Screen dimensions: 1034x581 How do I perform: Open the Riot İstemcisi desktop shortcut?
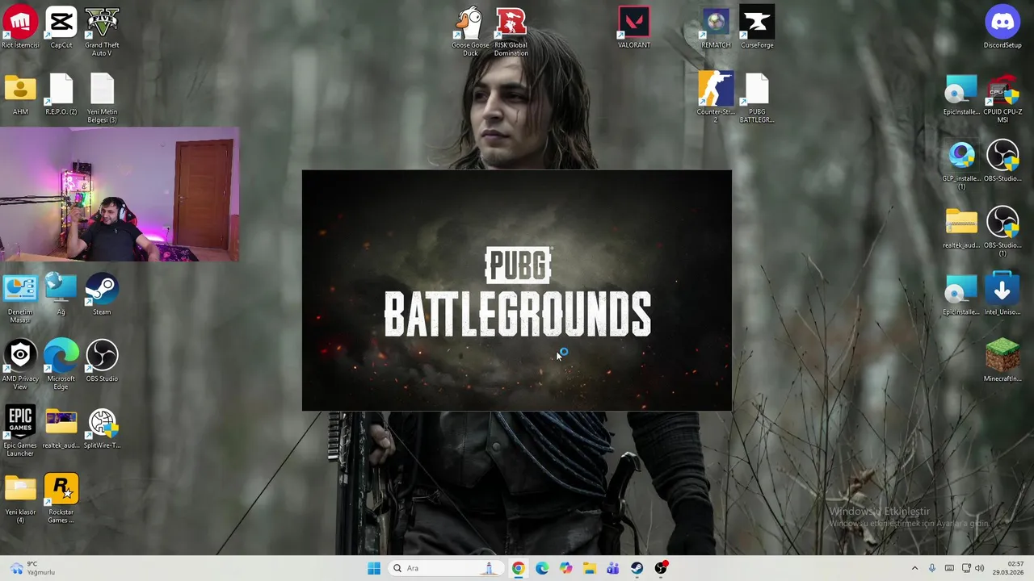point(20,27)
